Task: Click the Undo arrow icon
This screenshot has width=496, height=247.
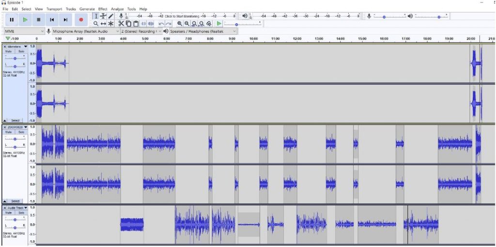Action: [x=161, y=23]
